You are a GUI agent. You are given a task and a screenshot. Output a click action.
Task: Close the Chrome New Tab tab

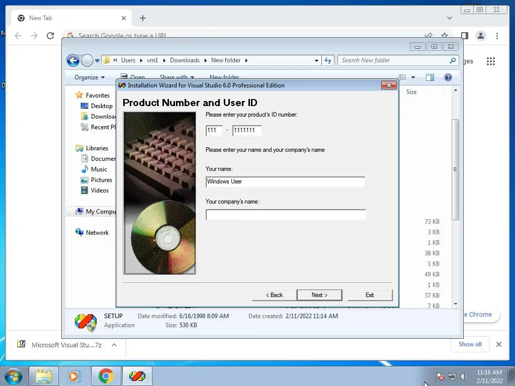(x=124, y=18)
